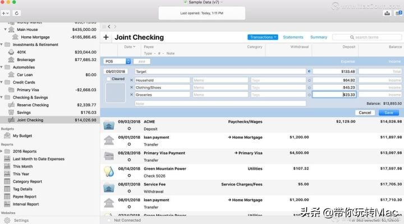Click the Primary Visa card icon
404x224 pixels.
(x=11, y=90)
